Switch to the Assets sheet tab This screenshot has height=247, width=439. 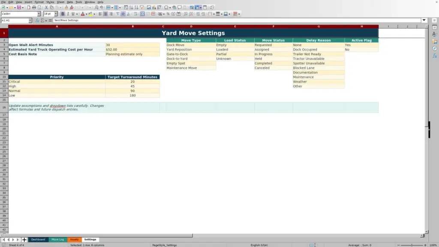74,239
